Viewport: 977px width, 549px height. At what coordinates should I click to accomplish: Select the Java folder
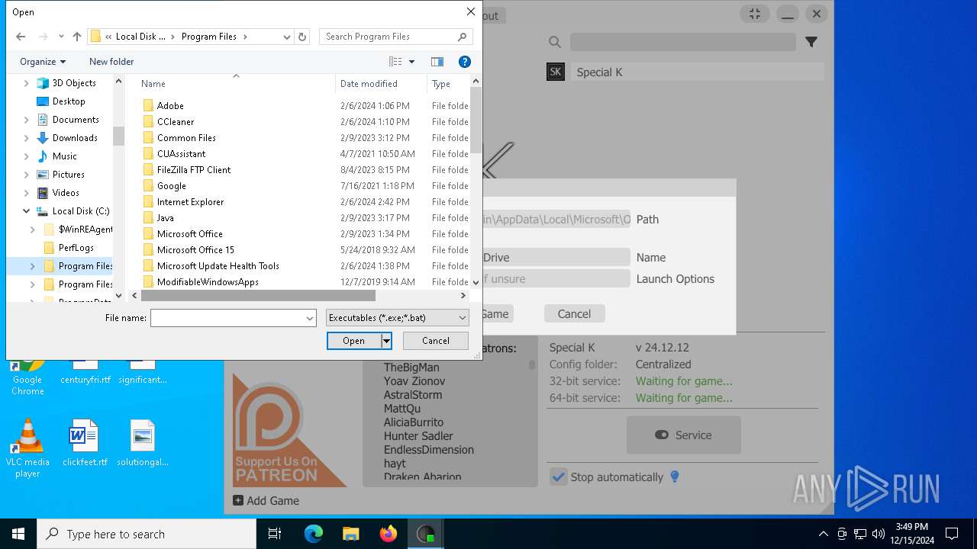click(166, 218)
